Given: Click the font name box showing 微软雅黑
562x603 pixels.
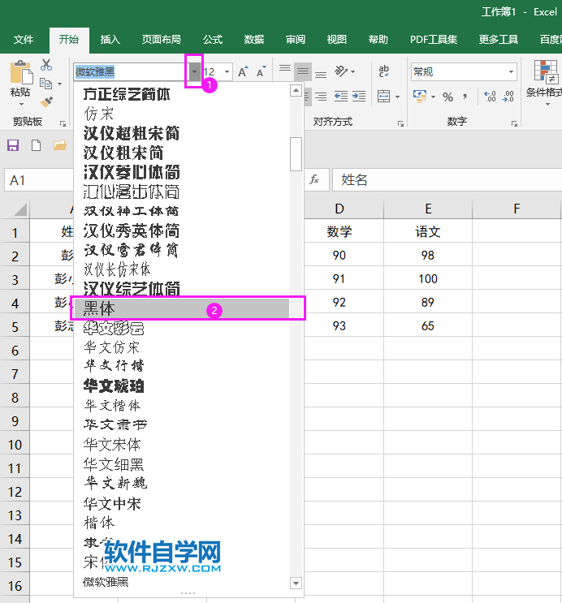Looking at the screenshot, I should point(132,72).
